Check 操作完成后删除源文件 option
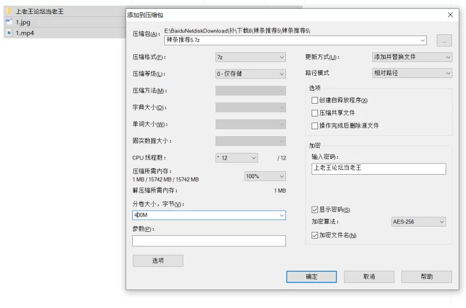The image size is (466, 308). 315,126
